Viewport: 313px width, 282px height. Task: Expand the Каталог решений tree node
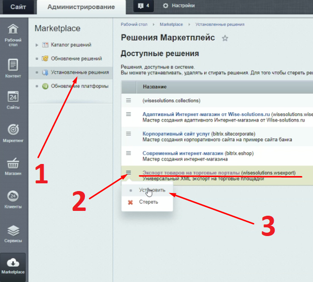pyautogui.click(x=37, y=45)
